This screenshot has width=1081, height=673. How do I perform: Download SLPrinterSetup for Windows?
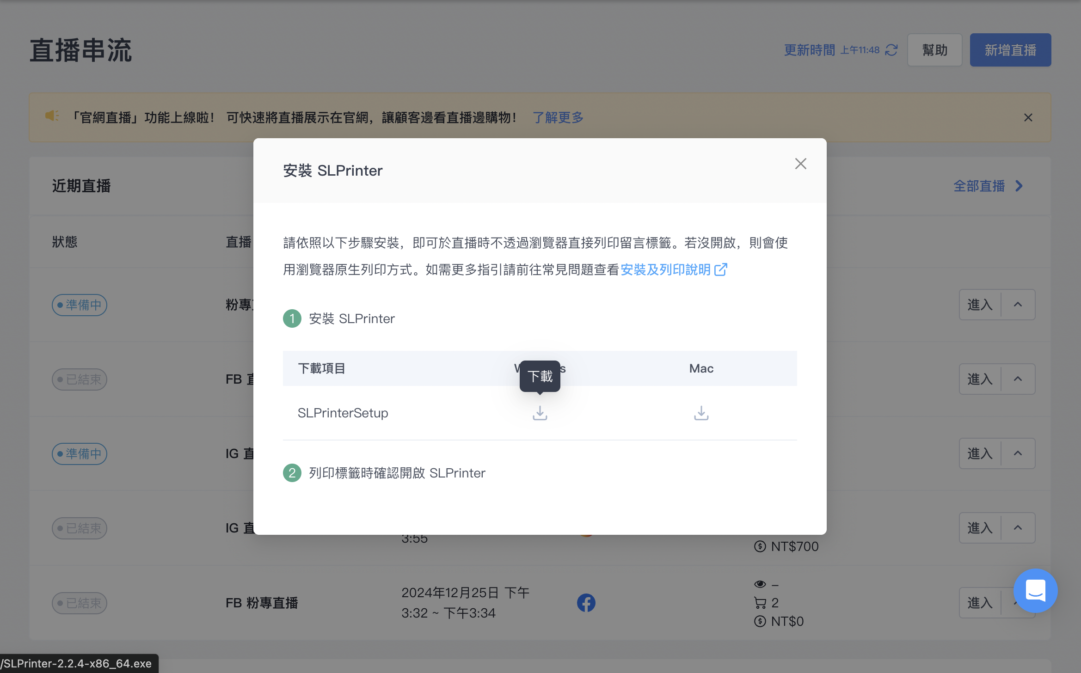pos(540,413)
